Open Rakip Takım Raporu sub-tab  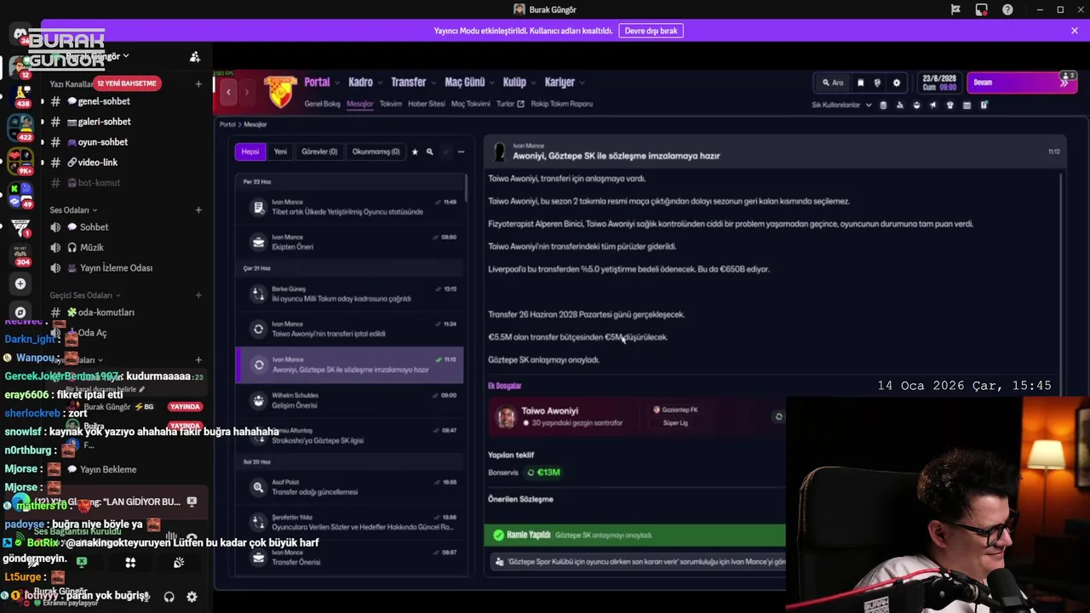561,104
